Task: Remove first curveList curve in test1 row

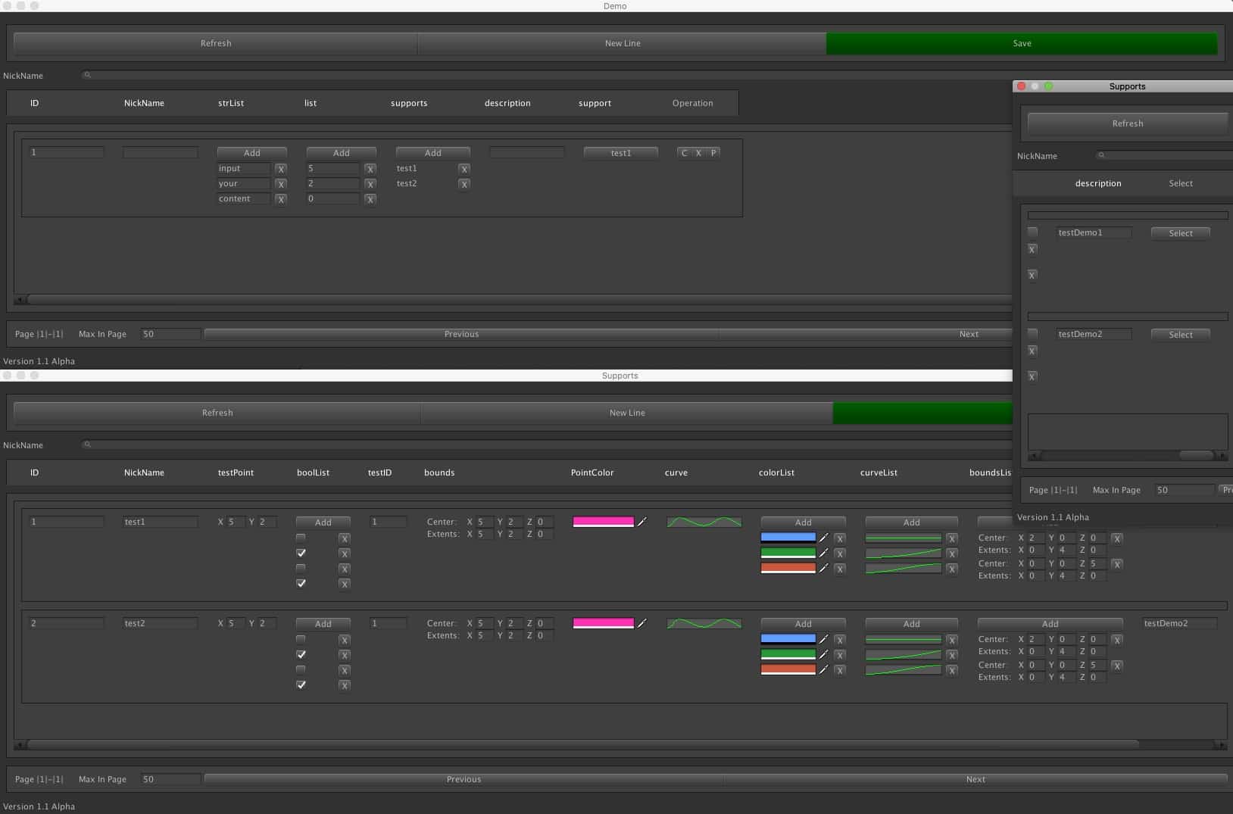Action: tap(952, 538)
